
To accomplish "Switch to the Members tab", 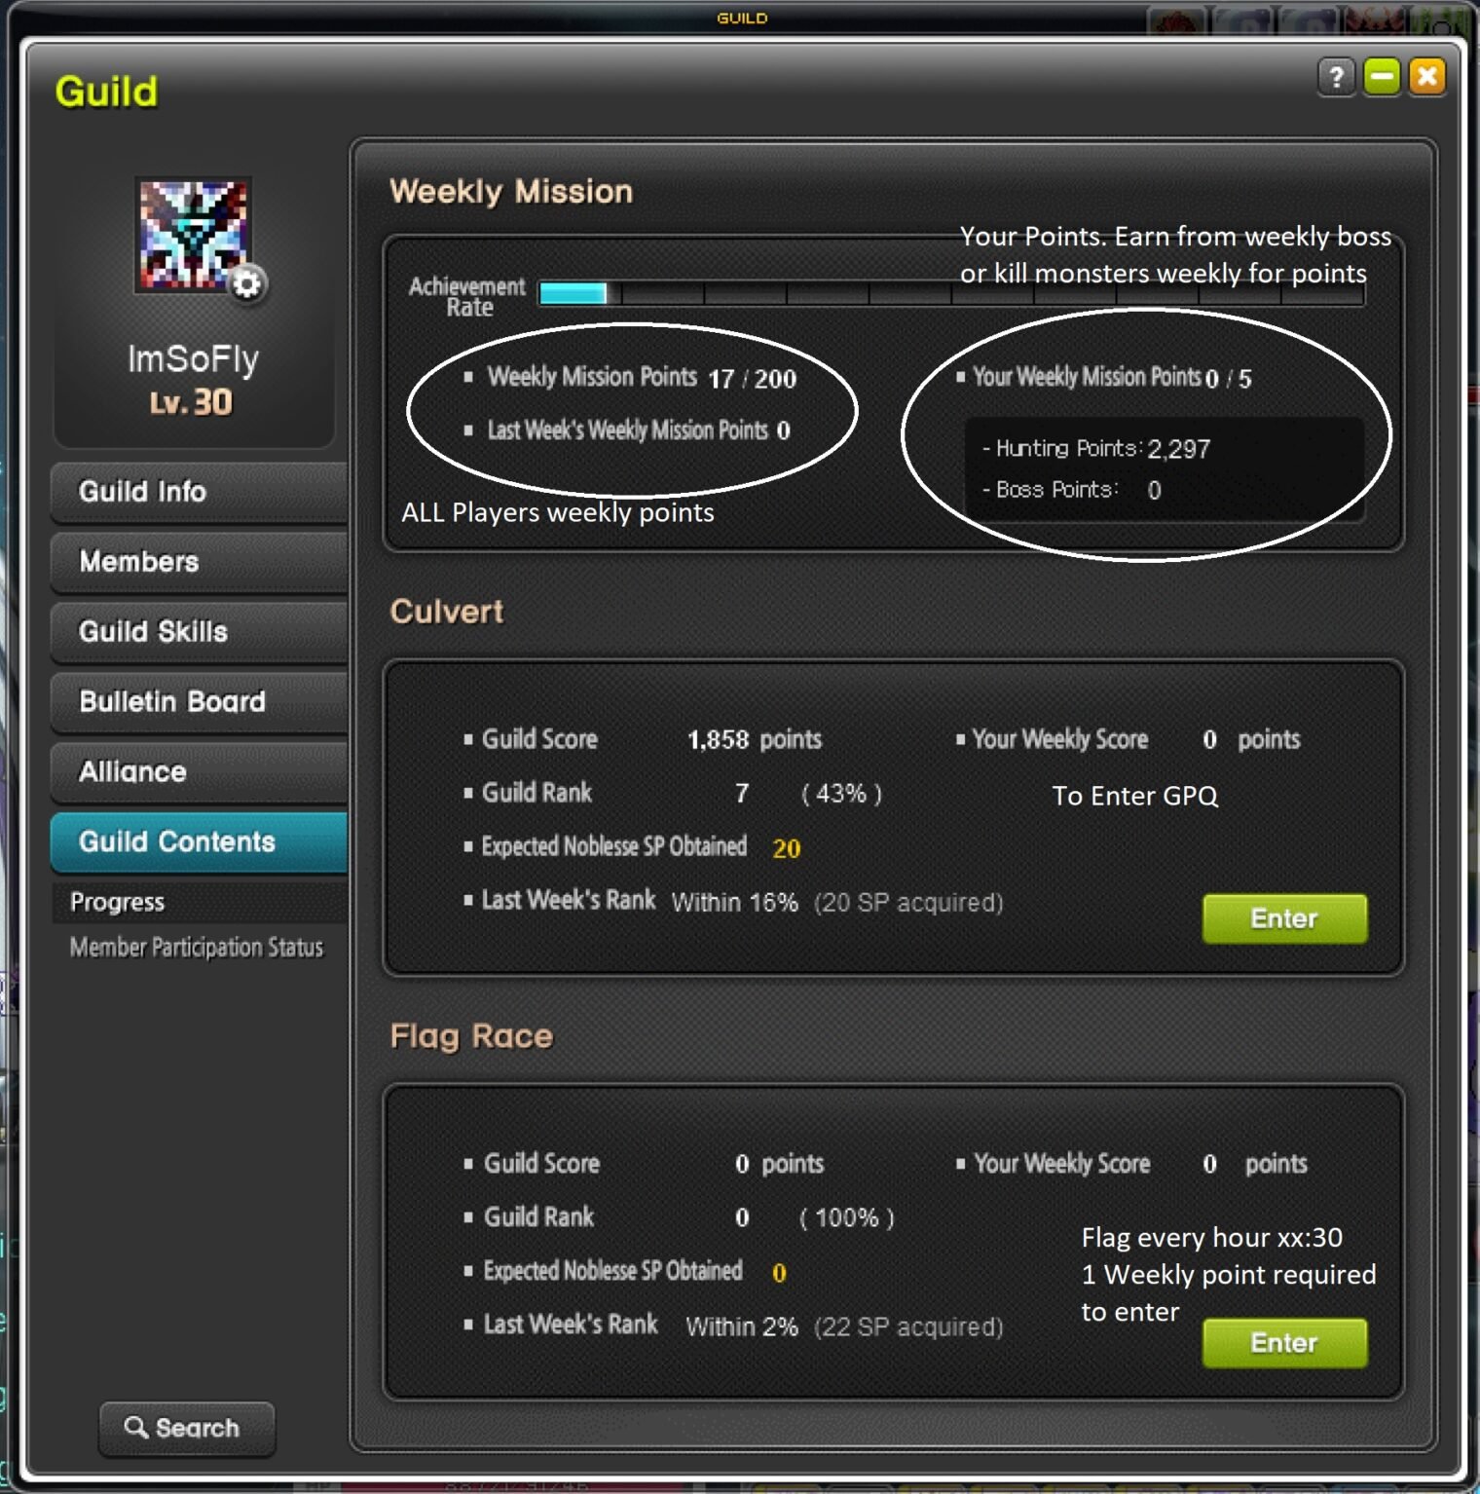I will (x=199, y=562).
